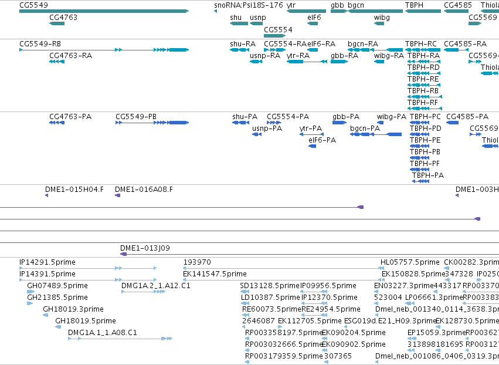Viewport: 499px width, 365px height.
Task: Click the TBPH-RE transcript label
Action: [x=423, y=79]
